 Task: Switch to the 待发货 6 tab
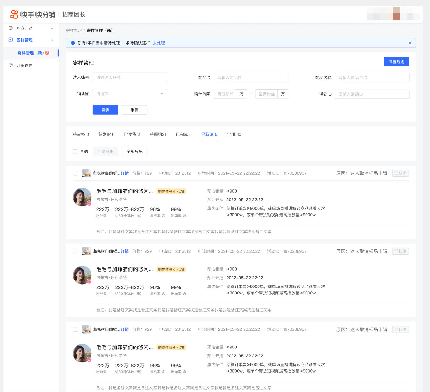pos(106,134)
